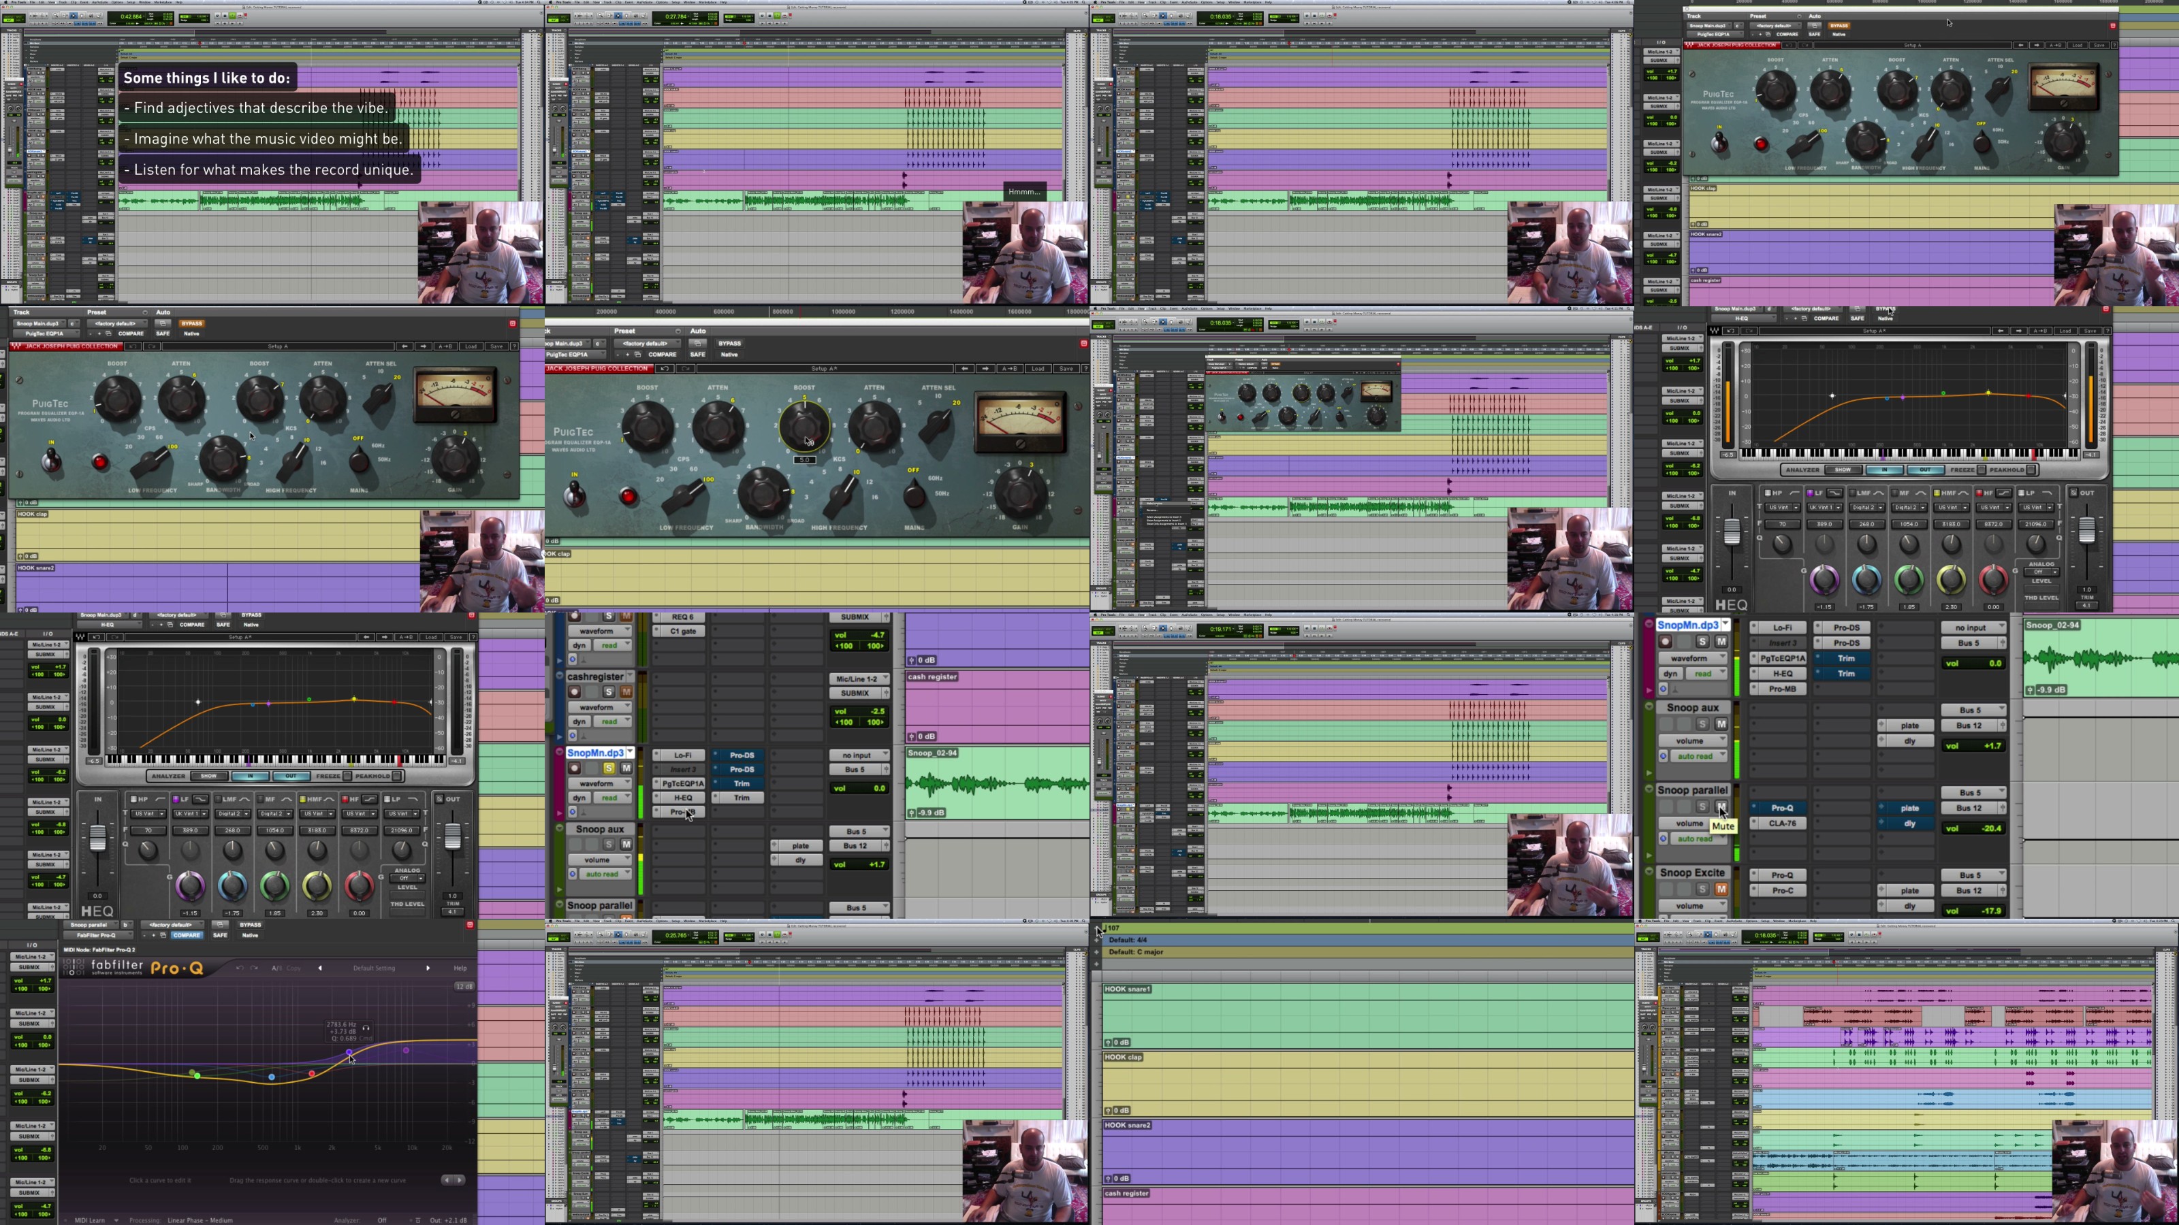Mute the cashregister track
This screenshot has height=1225, width=2179.
626,691
